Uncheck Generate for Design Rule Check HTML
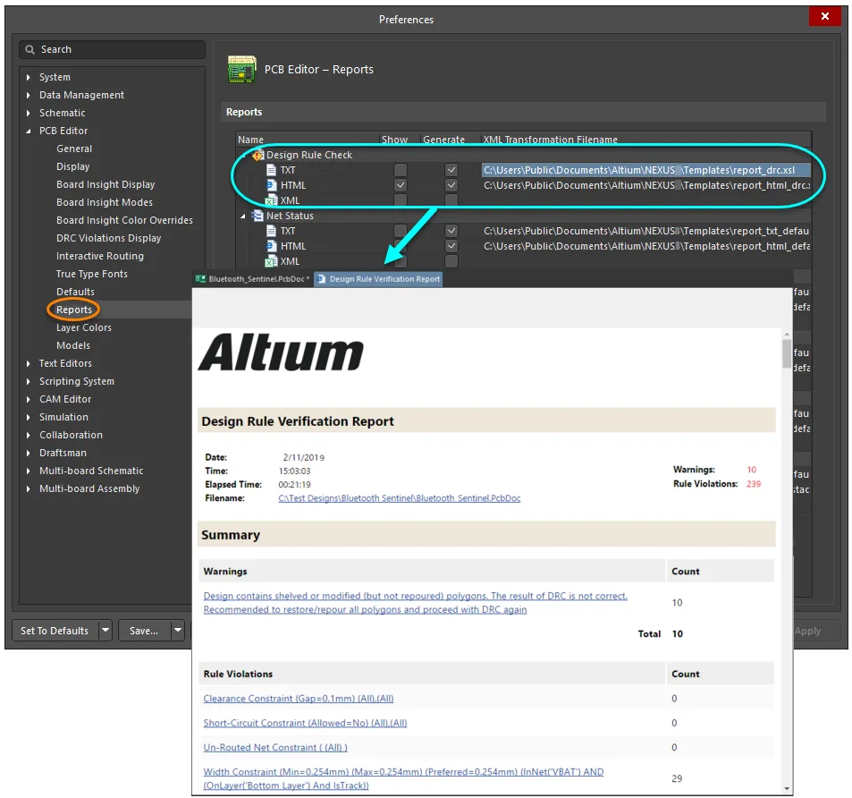The image size is (852, 798). tap(451, 185)
